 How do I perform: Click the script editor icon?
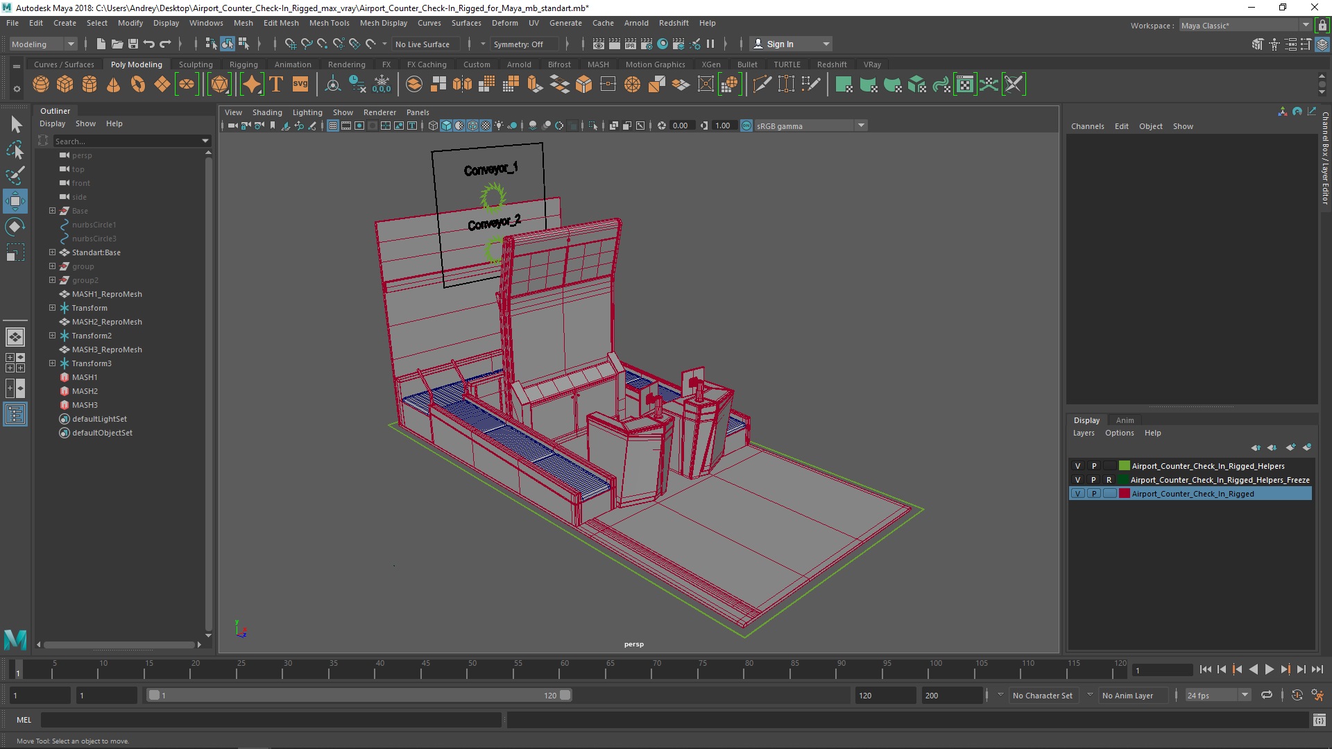[x=1319, y=720]
